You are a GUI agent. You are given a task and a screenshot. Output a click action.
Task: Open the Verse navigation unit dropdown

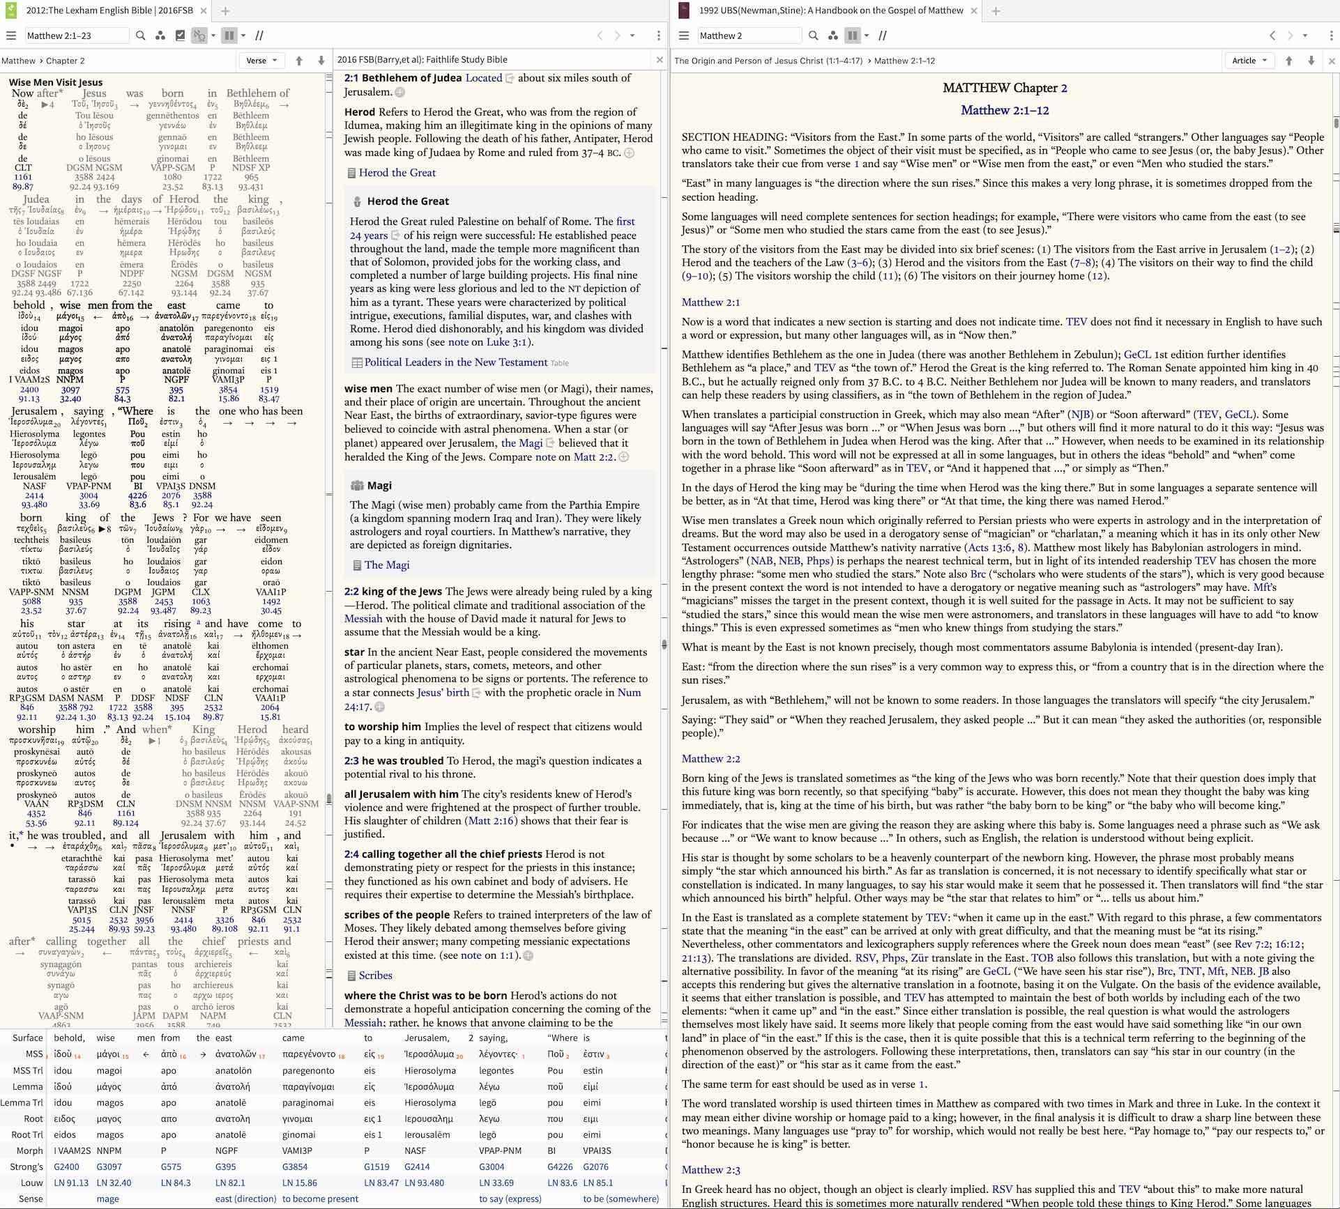pyautogui.click(x=261, y=61)
